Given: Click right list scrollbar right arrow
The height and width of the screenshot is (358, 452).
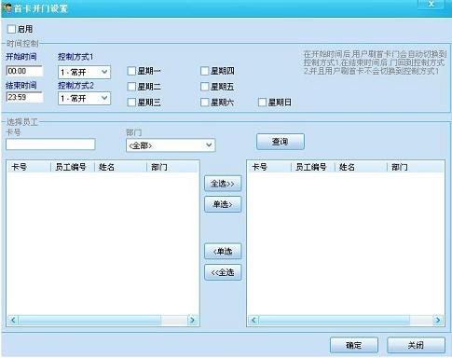Looking at the screenshot, I should click(x=438, y=320).
